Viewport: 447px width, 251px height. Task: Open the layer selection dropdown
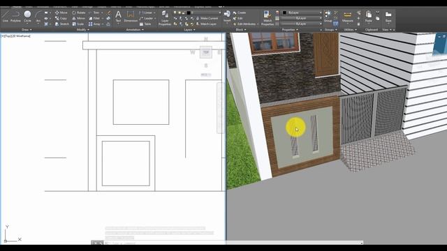[x=220, y=13]
